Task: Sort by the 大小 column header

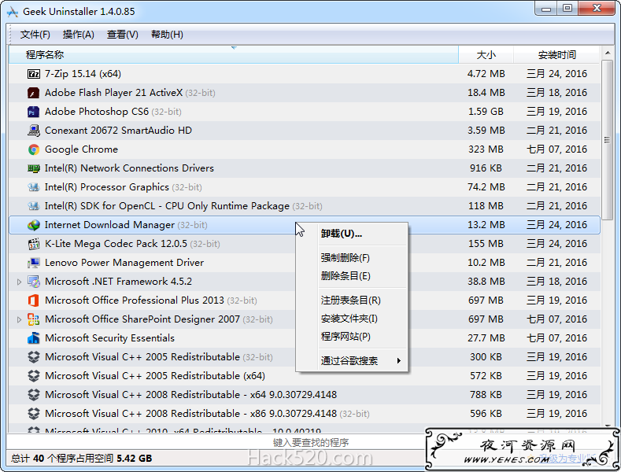Action: click(x=486, y=54)
